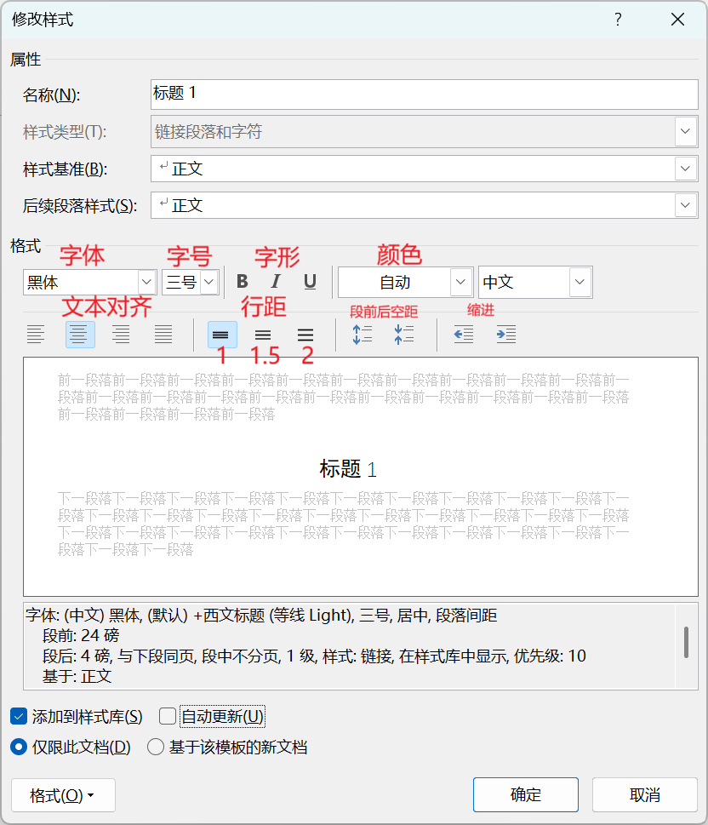Open the font color 自动 picker

click(460, 282)
